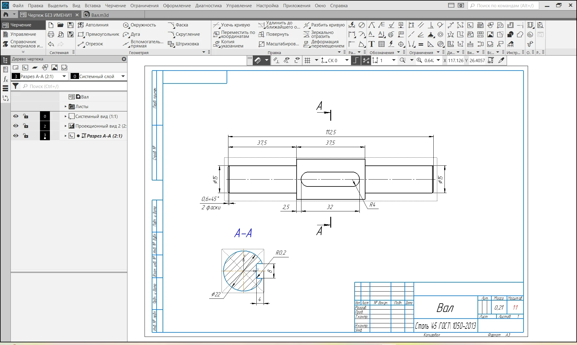Viewport: 577px width, 345px height.
Task: Expand the Системный вид (1:1) node
Action: pyautogui.click(x=66, y=116)
